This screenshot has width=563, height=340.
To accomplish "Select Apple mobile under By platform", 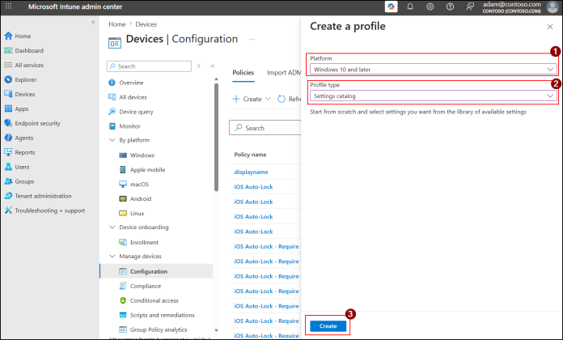I will (147, 170).
